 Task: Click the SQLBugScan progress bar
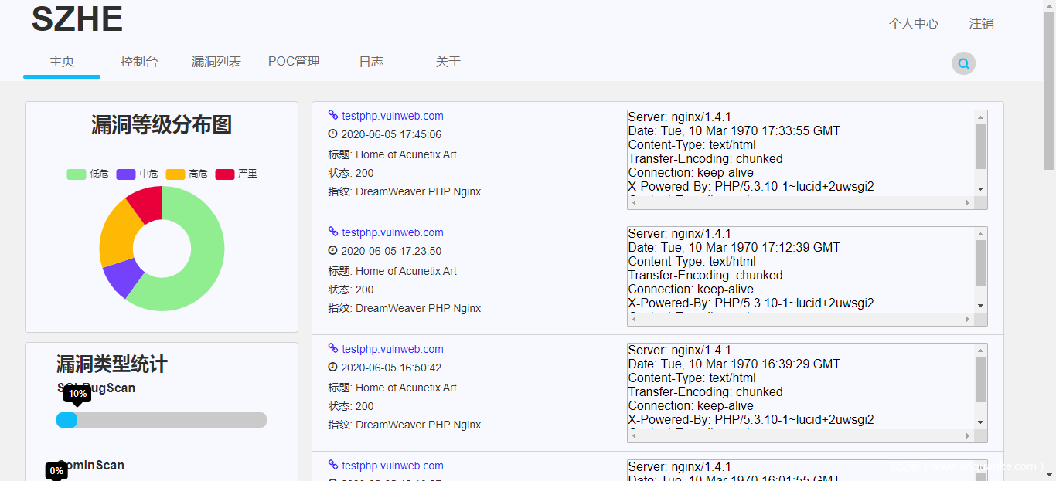click(162, 420)
